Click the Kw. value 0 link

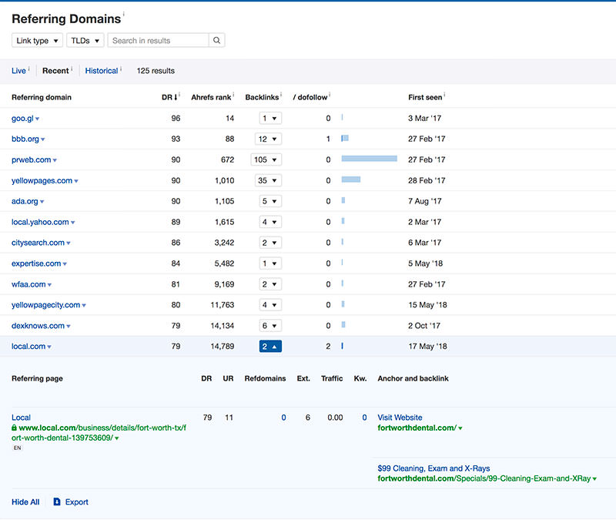coord(364,418)
